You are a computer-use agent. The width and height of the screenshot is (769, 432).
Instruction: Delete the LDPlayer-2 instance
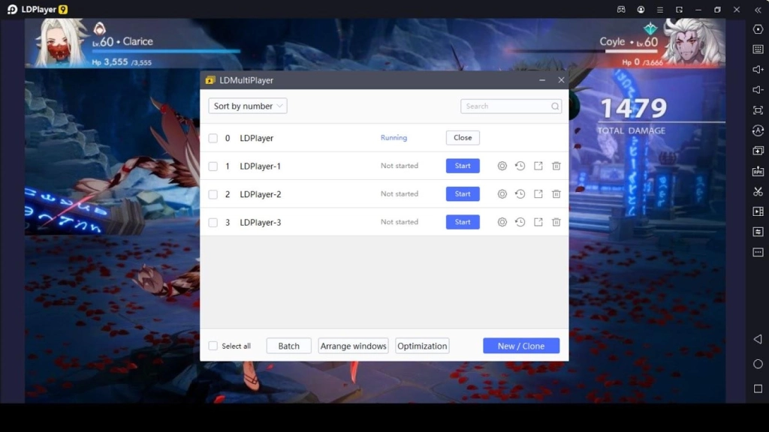556,194
